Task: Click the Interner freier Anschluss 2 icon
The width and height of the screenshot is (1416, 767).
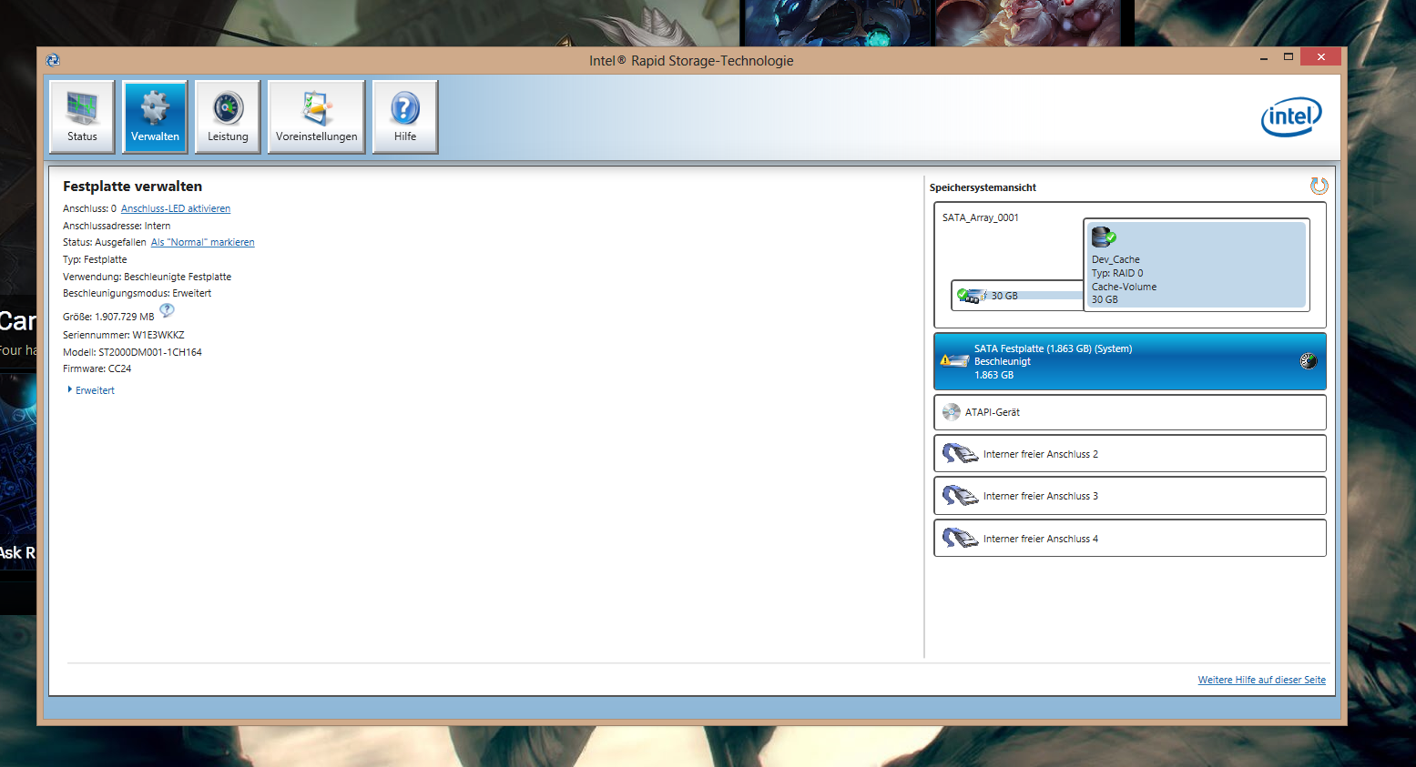Action: tap(960, 453)
